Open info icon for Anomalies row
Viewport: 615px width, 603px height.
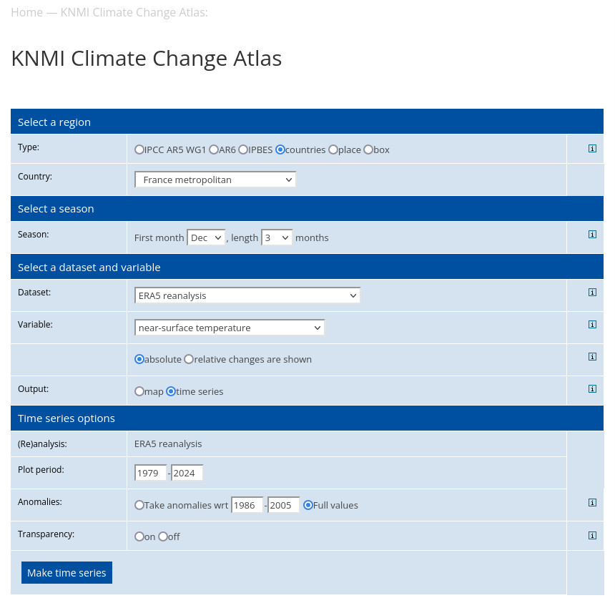(592, 503)
